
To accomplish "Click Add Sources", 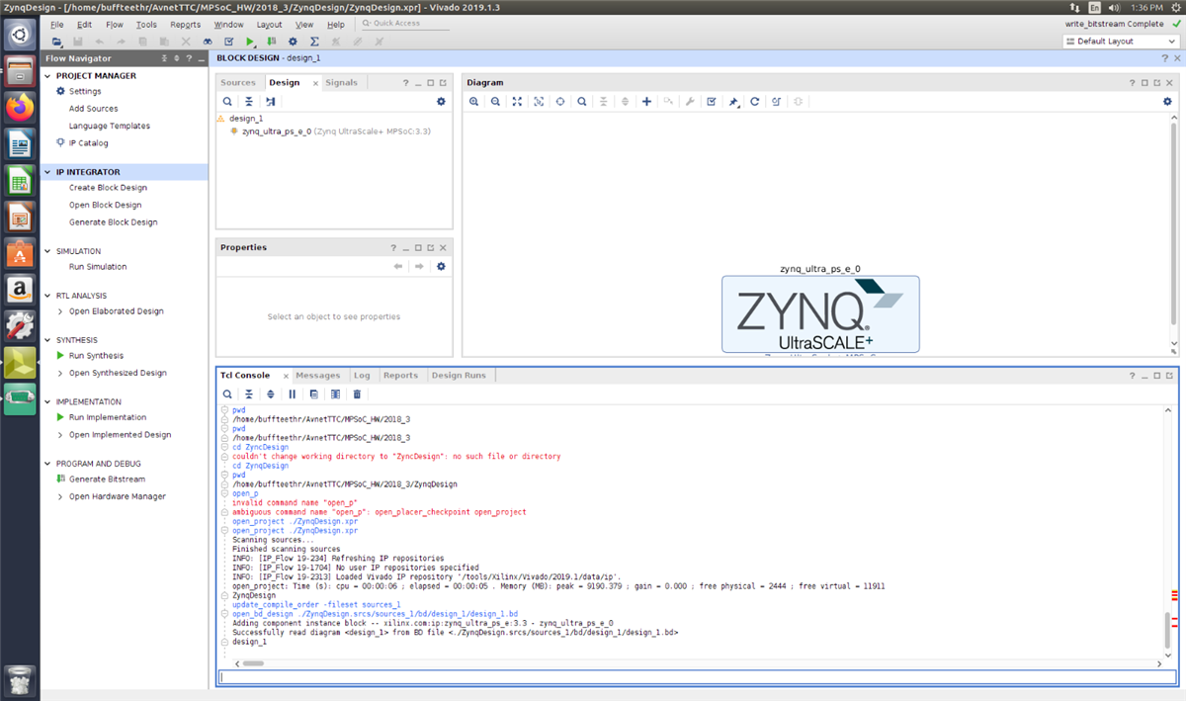I will [93, 109].
